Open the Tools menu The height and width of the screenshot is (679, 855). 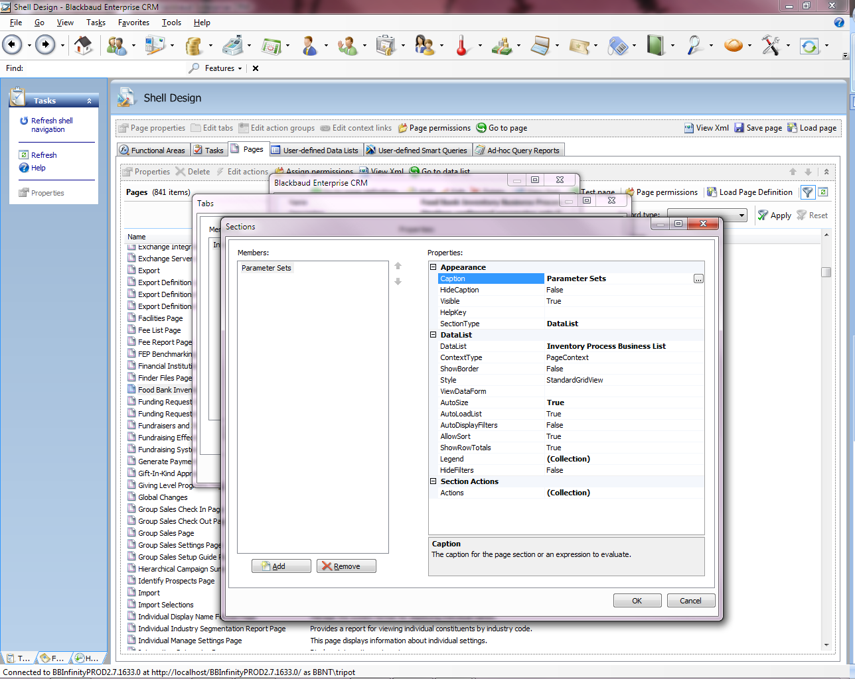point(171,23)
